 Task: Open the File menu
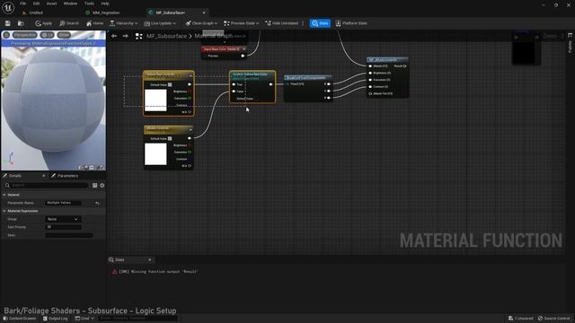[x=22, y=4]
